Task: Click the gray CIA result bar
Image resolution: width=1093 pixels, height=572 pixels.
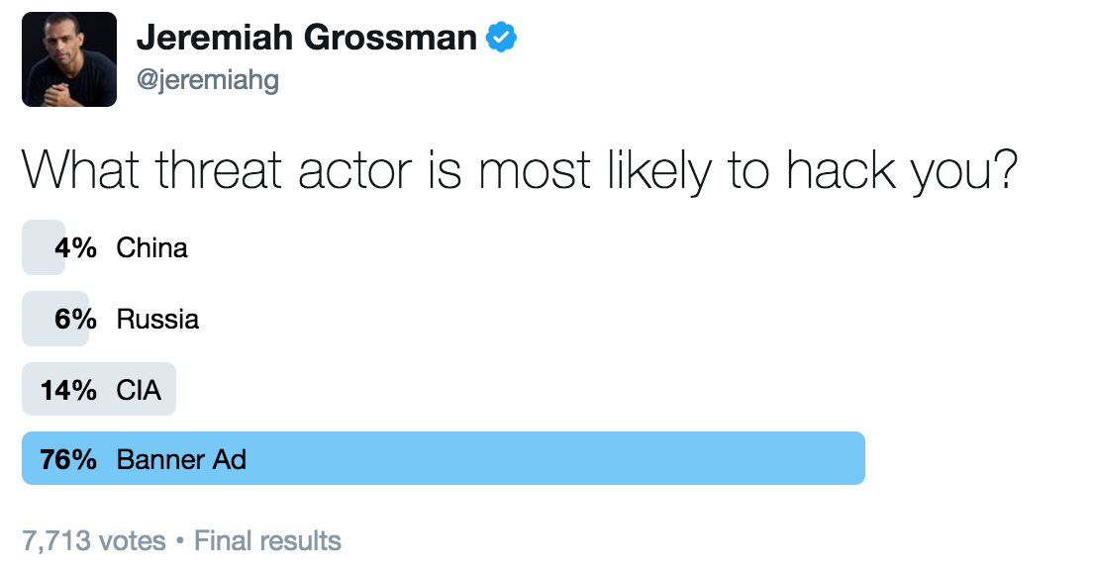Action: pyautogui.click(x=168, y=390)
